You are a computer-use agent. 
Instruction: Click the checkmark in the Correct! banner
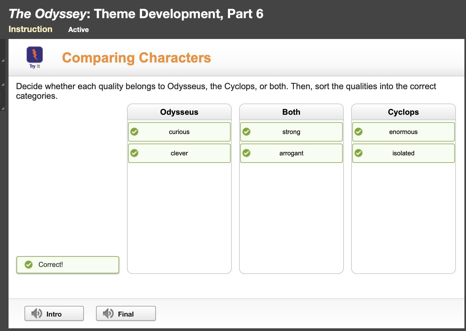29,265
